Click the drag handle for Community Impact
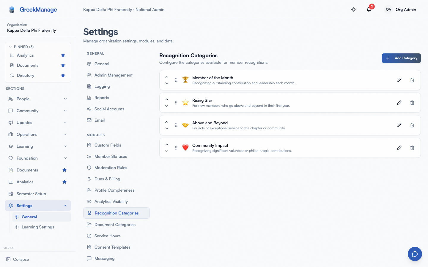This screenshot has height=267, width=428. click(176, 148)
